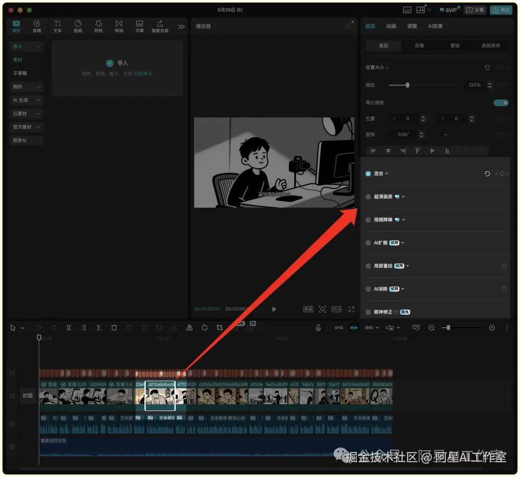This screenshot has width=520, height=477.
Task: Select the 美颜美体 sub-tab
Action: 491,45
